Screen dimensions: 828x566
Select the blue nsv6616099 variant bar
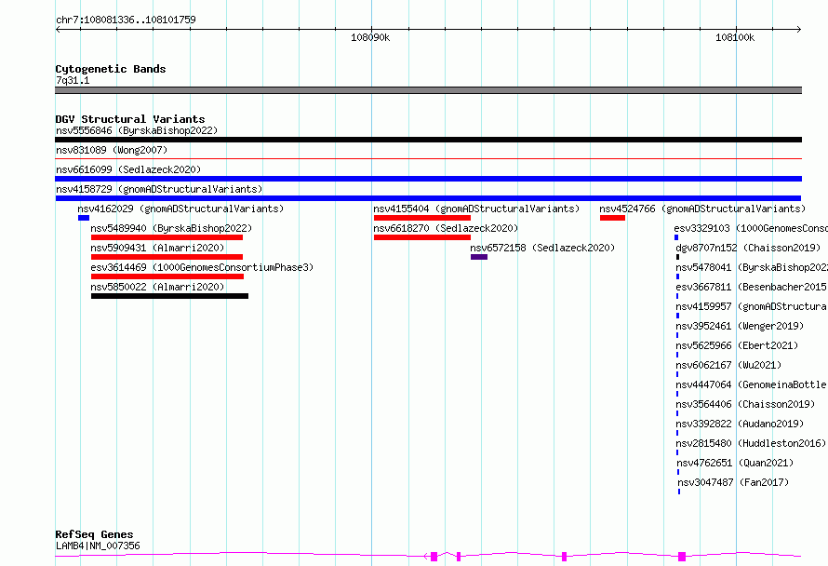tap(428, 179)
